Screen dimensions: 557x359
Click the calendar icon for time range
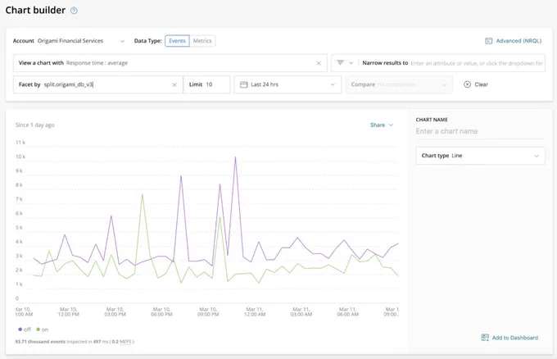coord(244,84)
